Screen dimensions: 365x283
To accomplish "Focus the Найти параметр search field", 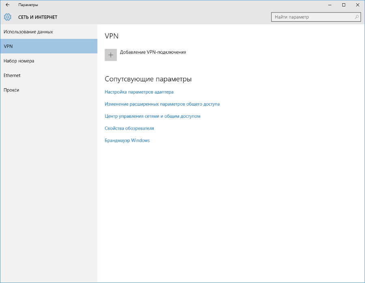I will pos(316,17).
